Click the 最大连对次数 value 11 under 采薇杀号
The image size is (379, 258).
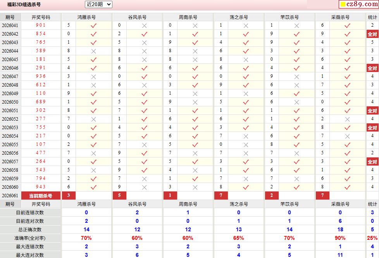[x=340, y=255]
